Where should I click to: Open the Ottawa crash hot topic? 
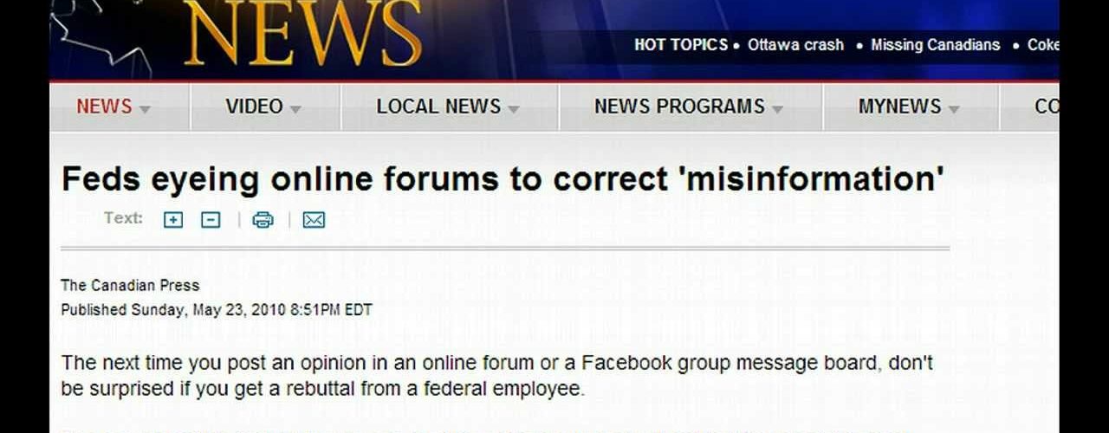795,45
